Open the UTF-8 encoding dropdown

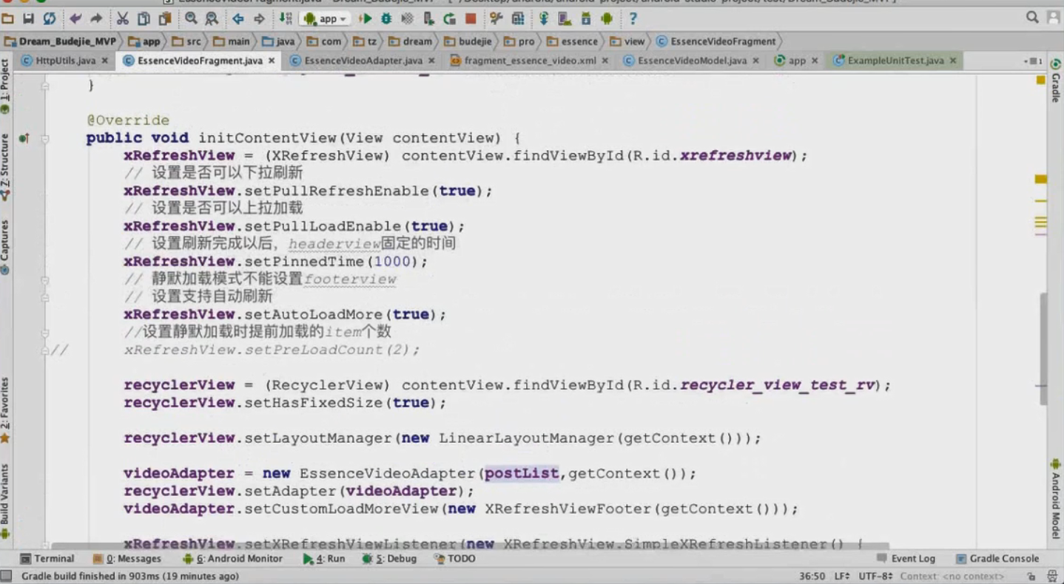pos(875,576)
